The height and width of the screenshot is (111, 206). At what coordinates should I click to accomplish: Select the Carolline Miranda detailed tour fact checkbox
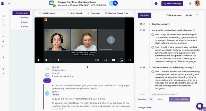pos(153,47)
